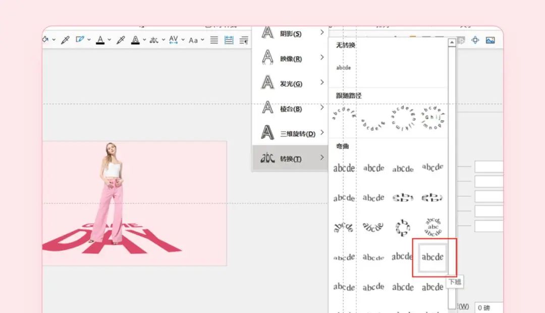Choose the abcde preset under 无转换
The height and width of the screenshot is (313, 545).
tap(344, 68)
